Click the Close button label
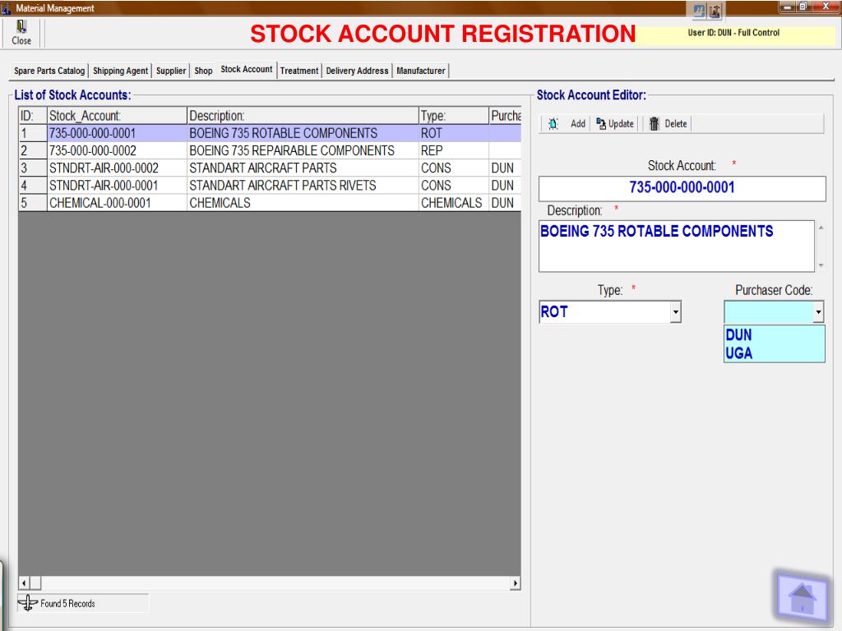This screenshot has width=842, height=631. 21,41
